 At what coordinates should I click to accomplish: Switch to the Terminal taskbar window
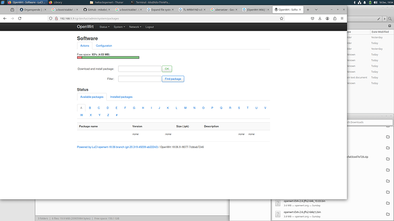[150, 2]
